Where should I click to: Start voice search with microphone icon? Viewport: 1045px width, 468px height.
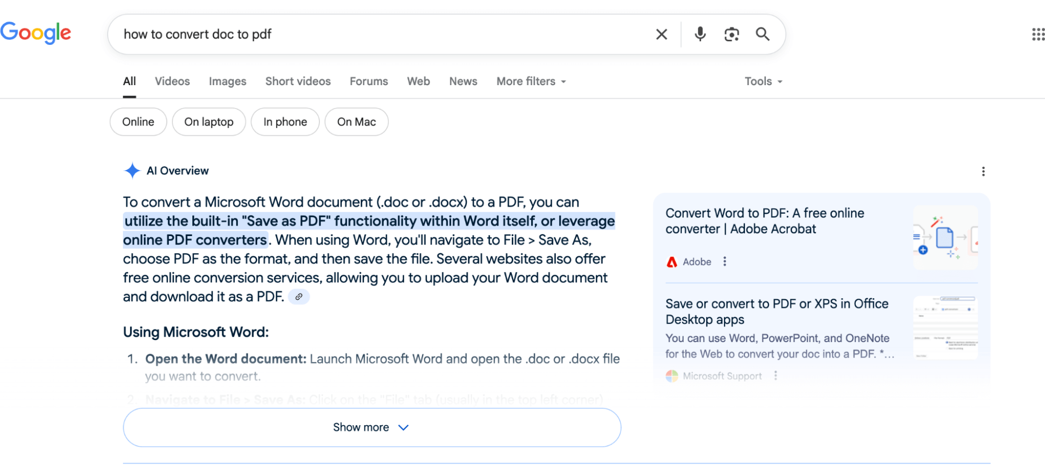coord(700,34)
